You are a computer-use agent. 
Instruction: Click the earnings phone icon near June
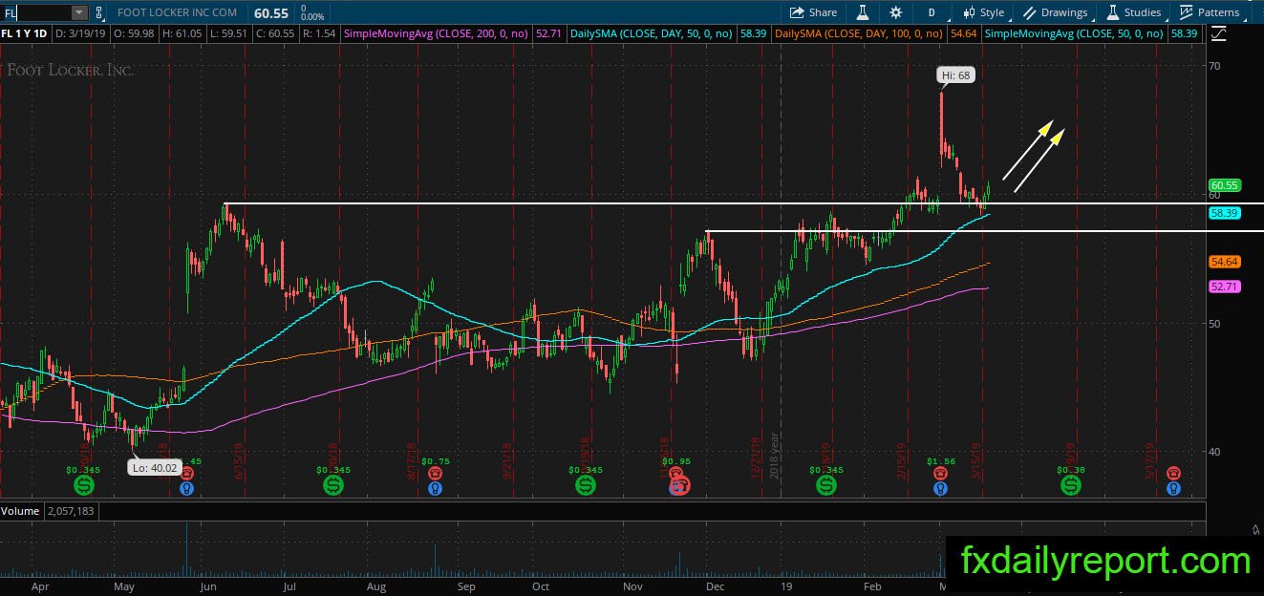[x=186, y=473]
